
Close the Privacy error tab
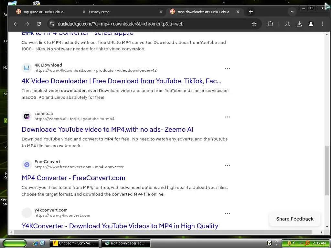(x=161, y=12)
